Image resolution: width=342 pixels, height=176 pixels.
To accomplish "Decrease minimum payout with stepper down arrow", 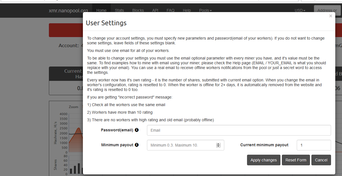I will 218,146.
